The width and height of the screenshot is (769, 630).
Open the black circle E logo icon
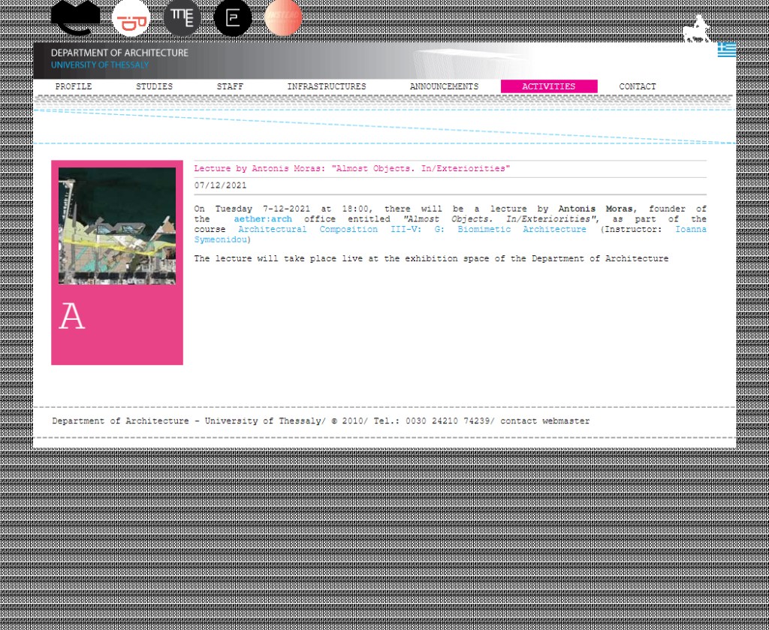[x=233, y=18]
